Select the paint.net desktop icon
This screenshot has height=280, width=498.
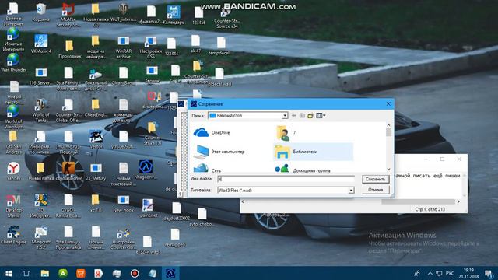[149, 208]
